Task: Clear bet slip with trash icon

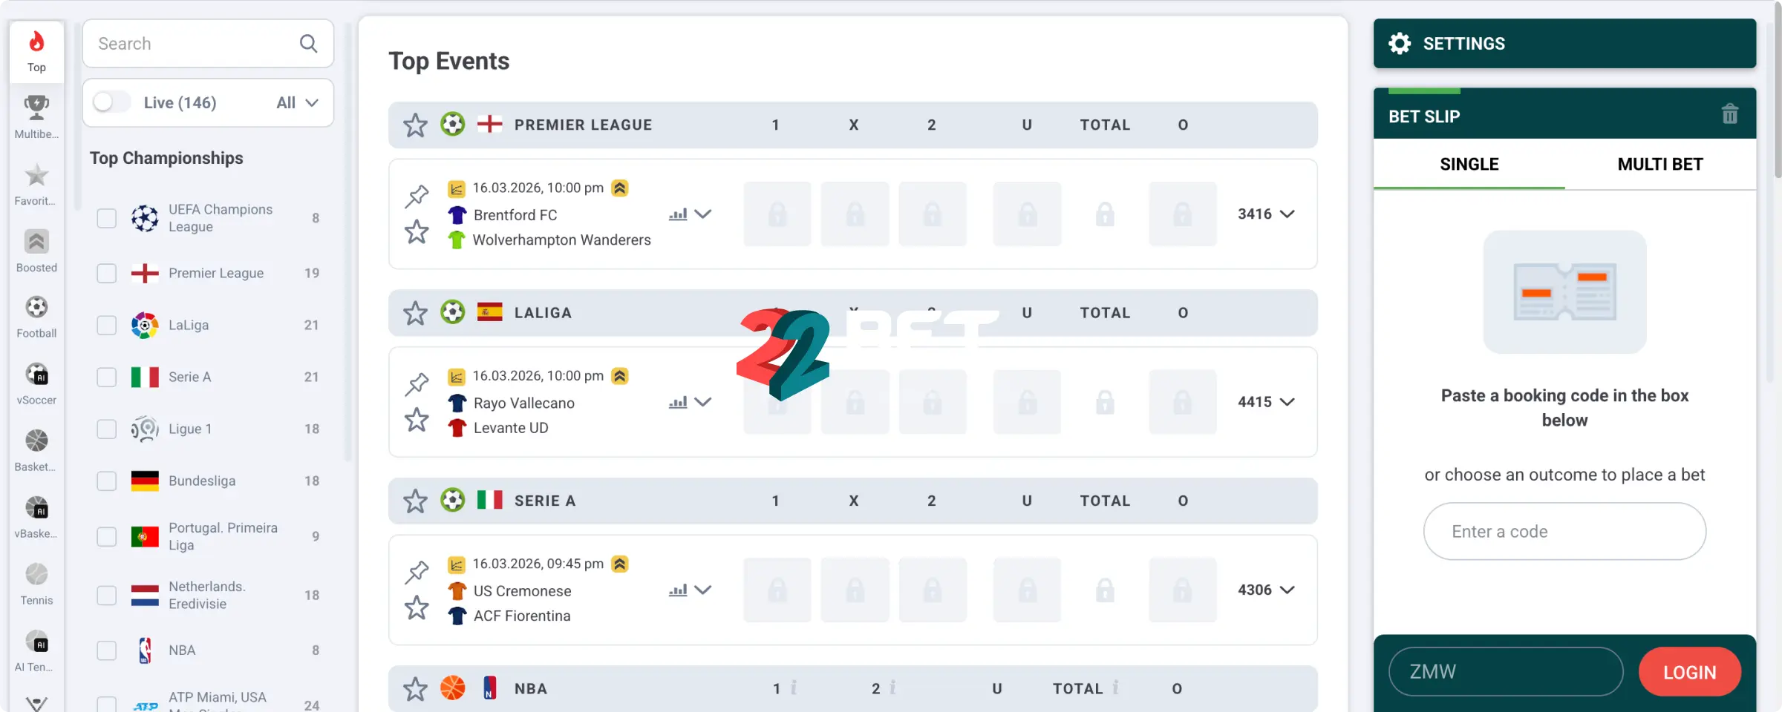Action: tap(1730, 114)
